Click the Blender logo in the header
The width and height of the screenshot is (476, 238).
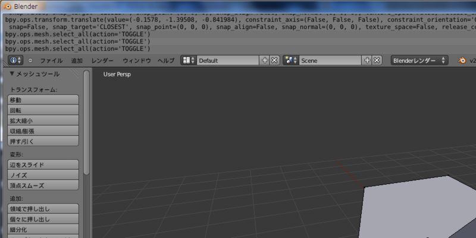[462, 61]
